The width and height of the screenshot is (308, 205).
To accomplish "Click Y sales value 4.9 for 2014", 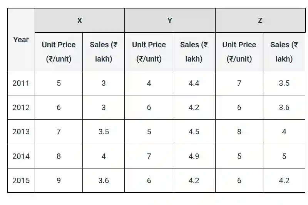I will 194,156.
